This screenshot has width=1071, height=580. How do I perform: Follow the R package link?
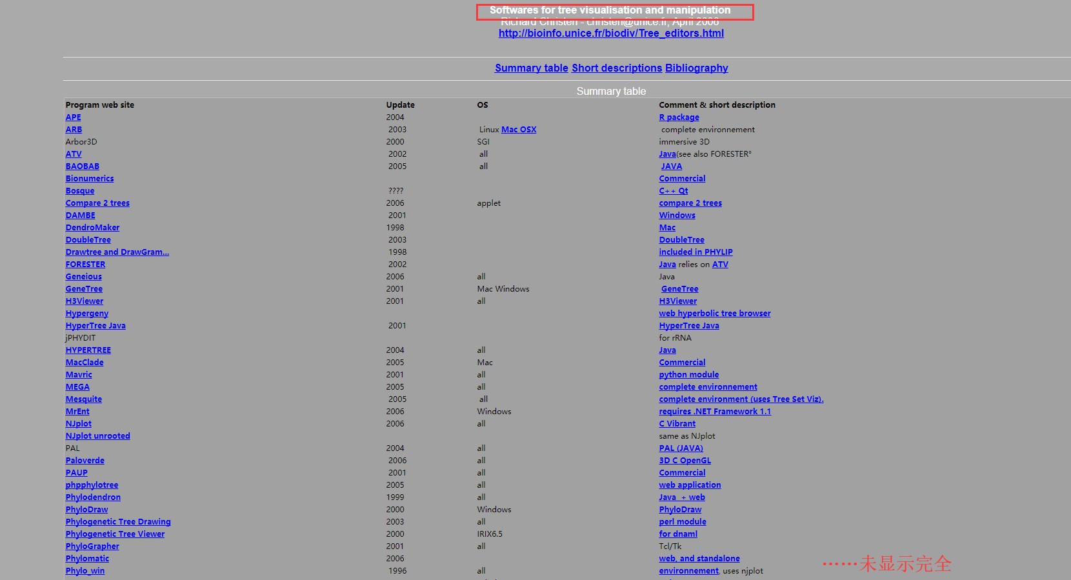pyautogui.click(x=679, y=117)
